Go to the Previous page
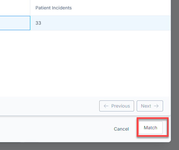The width and height of the screenshot is (179, 150). pos(117,106)
